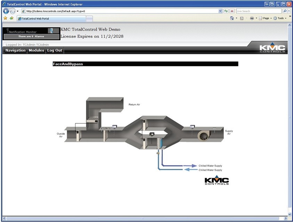Image resolution: width=293 pixels, height=222 pixels.
Task: Click the address bar URL field
Action: (x=120, y=11)
